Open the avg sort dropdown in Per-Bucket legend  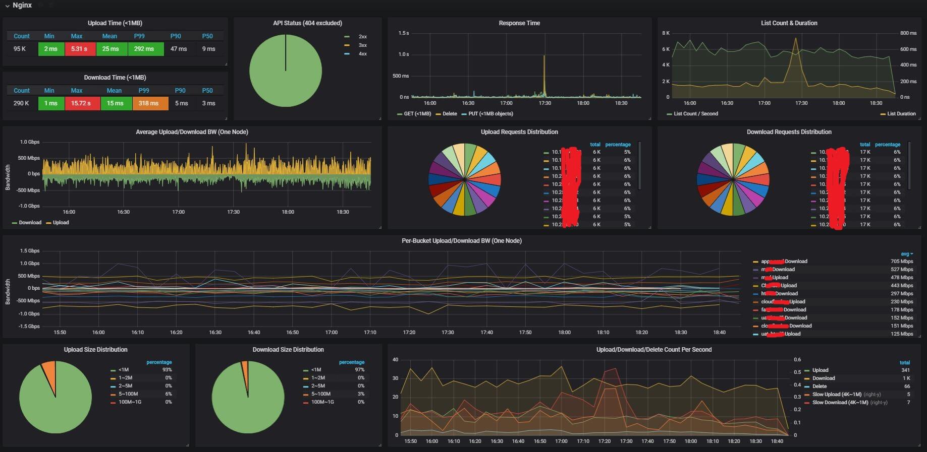(x=907, y=254)
